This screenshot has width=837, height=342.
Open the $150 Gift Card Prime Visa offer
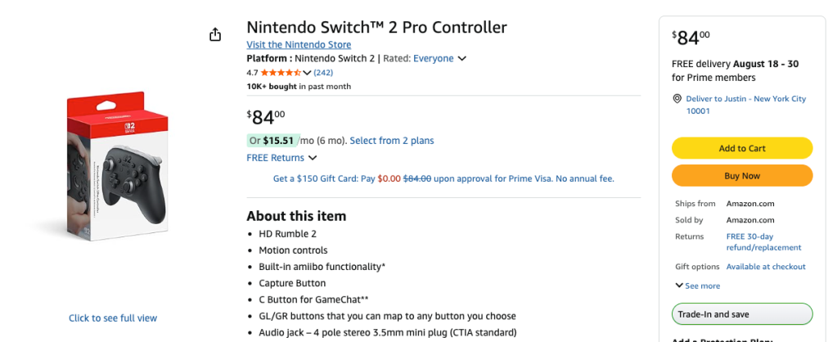click(x=443, y=178)
